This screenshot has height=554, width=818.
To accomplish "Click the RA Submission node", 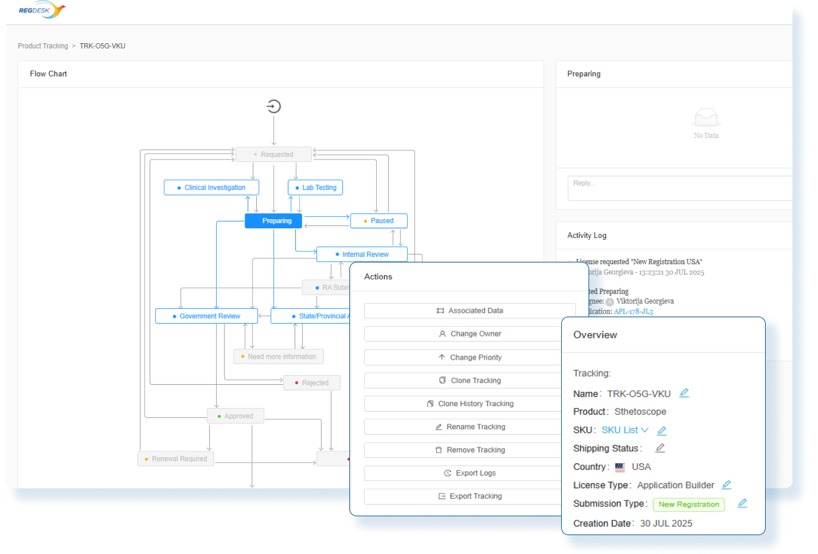I will tap(326, 287).
